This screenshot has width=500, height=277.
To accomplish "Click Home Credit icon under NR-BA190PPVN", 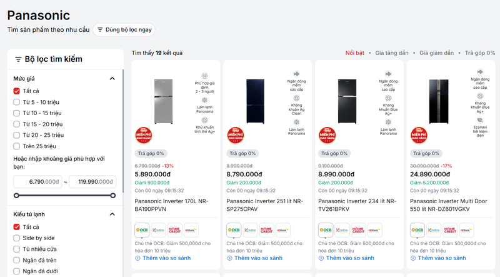I will [x=175, y=230].
